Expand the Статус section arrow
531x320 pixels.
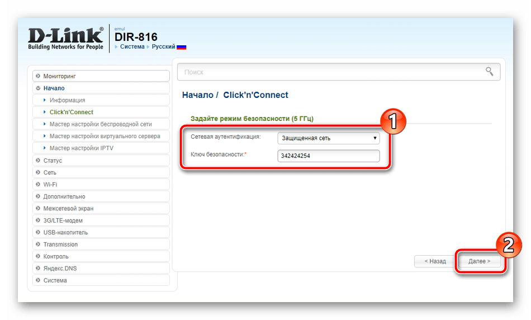coord(38,161)
